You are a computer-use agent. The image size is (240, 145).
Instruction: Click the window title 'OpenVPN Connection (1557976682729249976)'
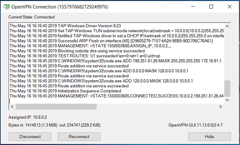coord(60,7)
